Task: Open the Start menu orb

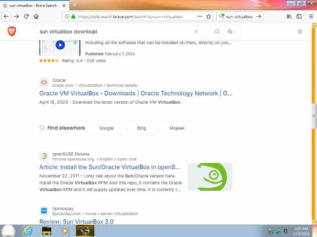Action: click(x=8, y=231)
